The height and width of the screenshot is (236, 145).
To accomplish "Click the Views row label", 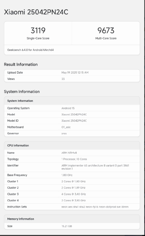I will (11, 79).
